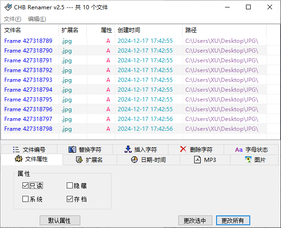Switch to the 字母状态 tab
The width and height of the screenshot is (281, 228).
coord(251,149)
